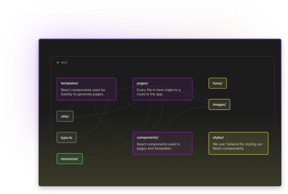Click the fonts/ node
Screen dimensions: 288x194
(217, 83)
